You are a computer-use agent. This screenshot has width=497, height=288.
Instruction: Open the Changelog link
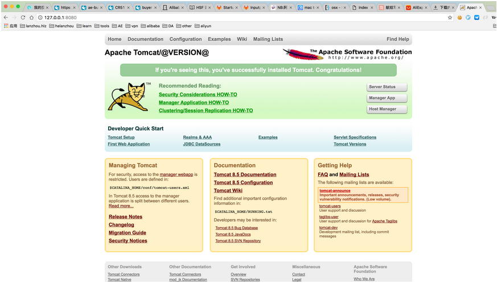point(121,225)
